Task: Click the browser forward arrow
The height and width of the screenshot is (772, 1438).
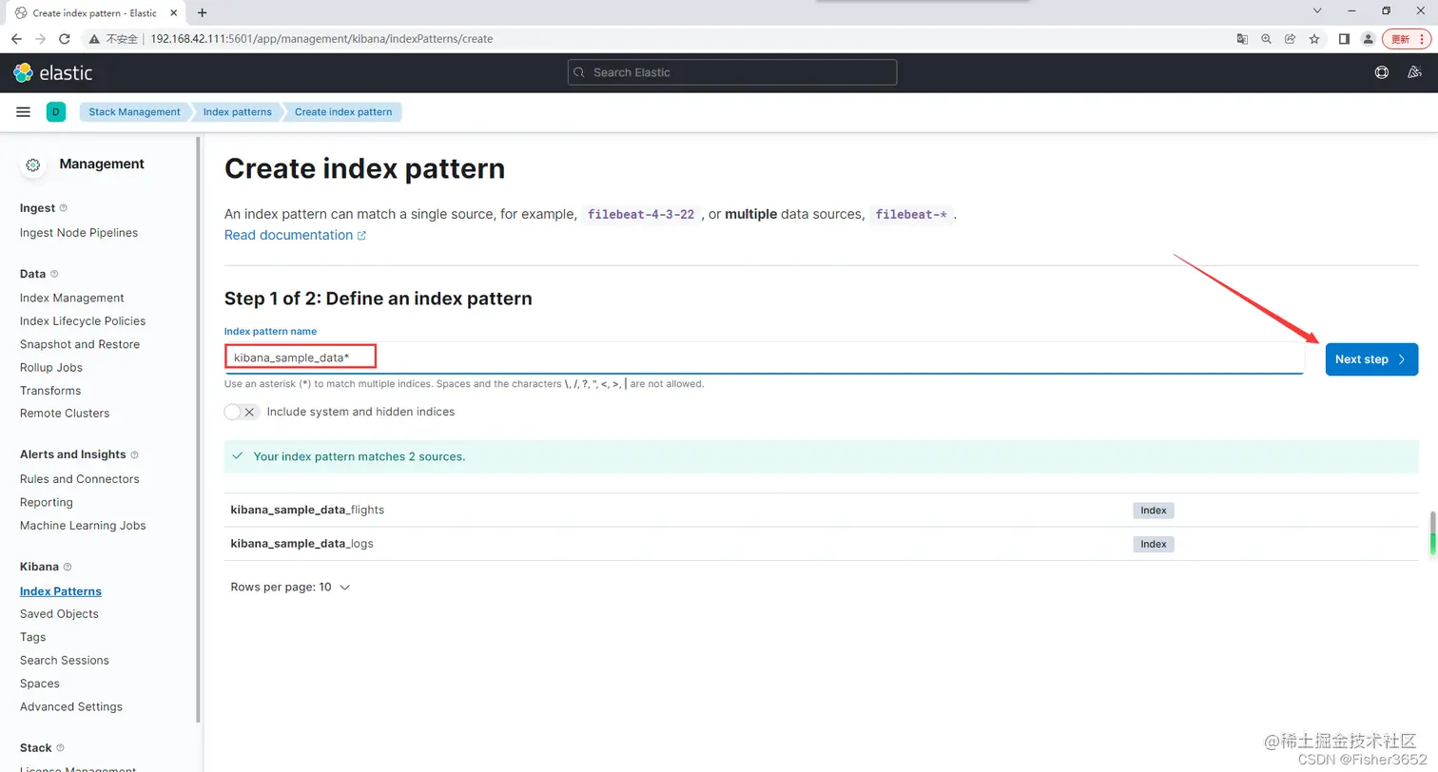Action: point(40,39)
